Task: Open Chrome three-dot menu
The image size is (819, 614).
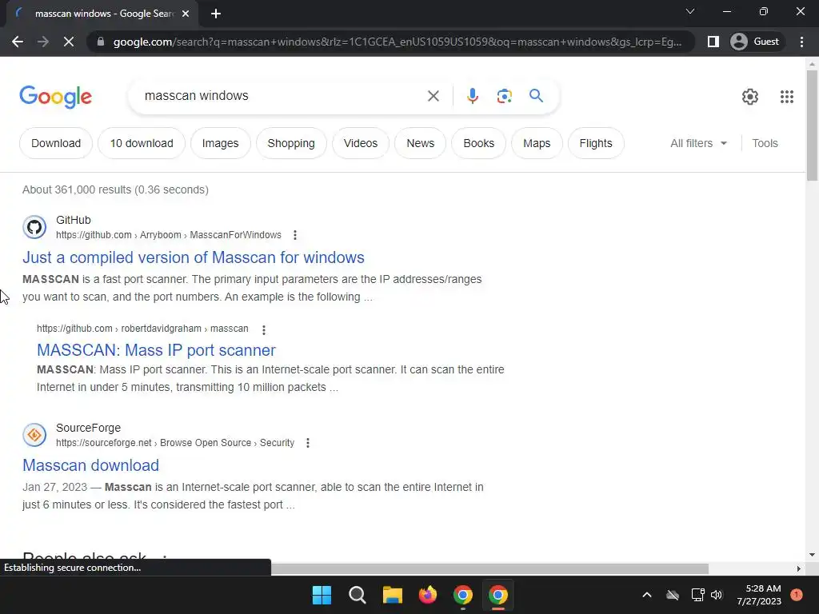Action: click(801, 42)
